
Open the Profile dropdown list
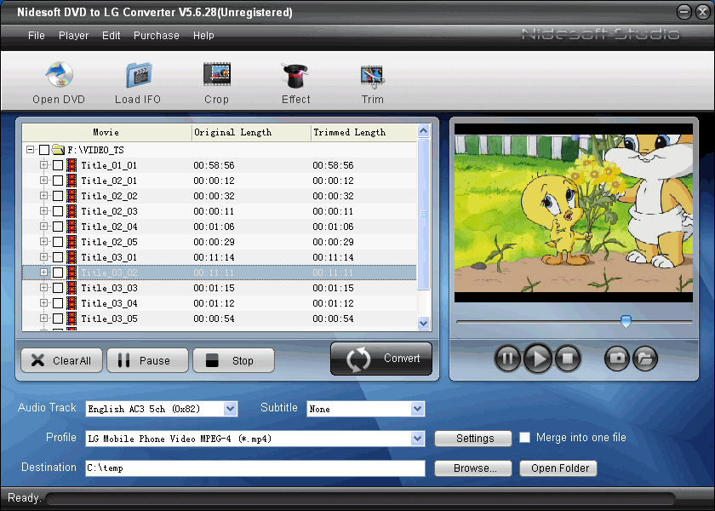(x=417, y=439)
